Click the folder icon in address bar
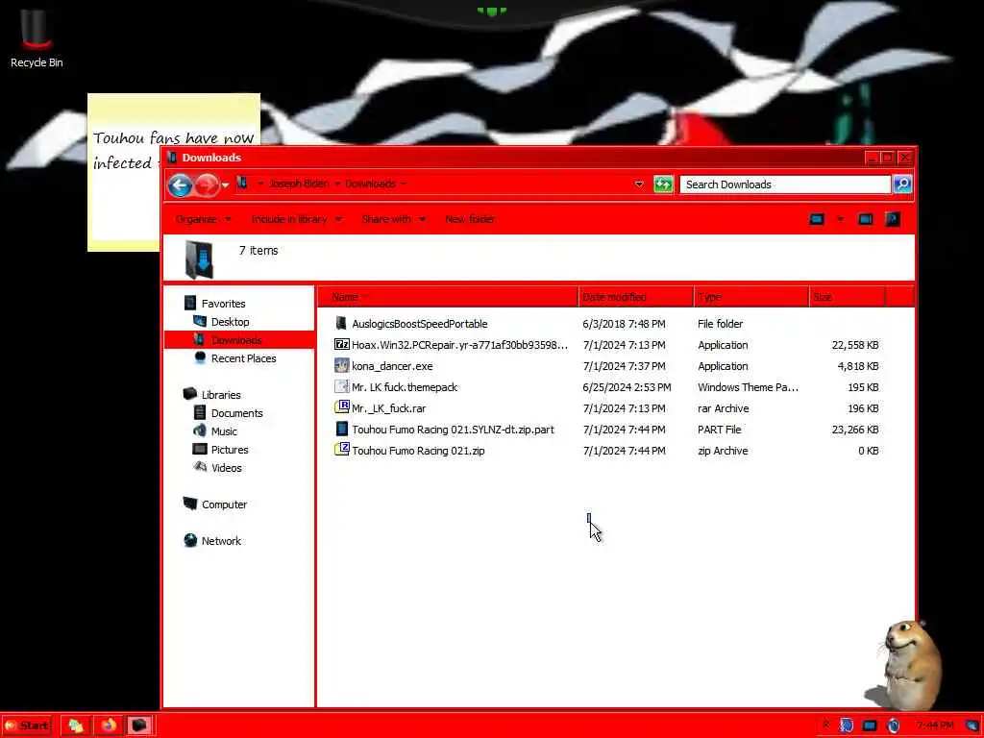 (242, 184)
